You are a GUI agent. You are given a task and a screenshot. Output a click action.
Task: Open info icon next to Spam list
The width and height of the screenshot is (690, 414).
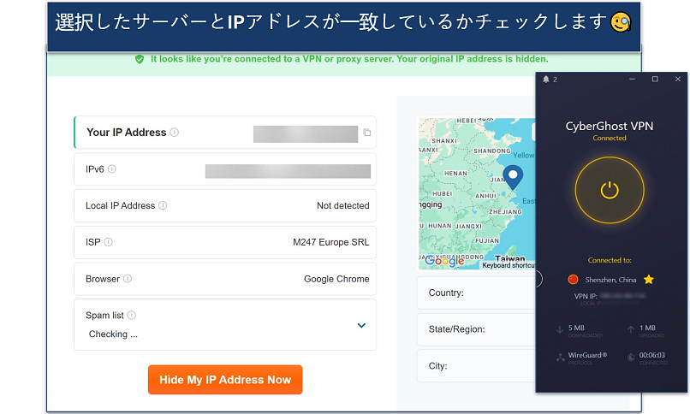(x=132, y=315)
